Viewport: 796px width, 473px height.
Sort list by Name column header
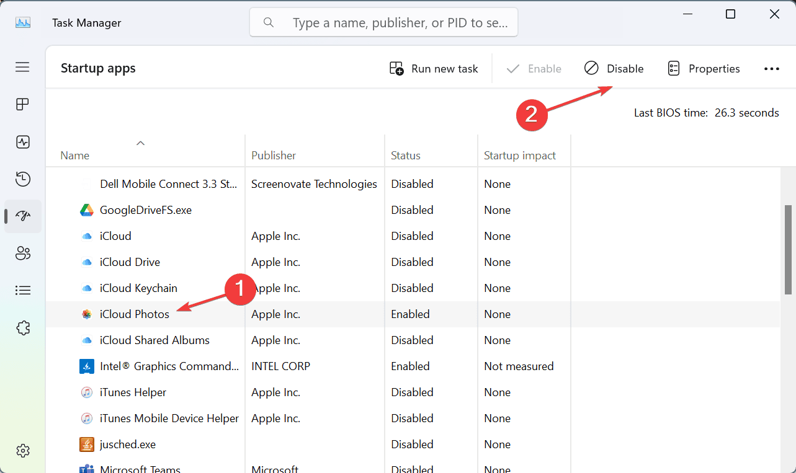[75, 156]
